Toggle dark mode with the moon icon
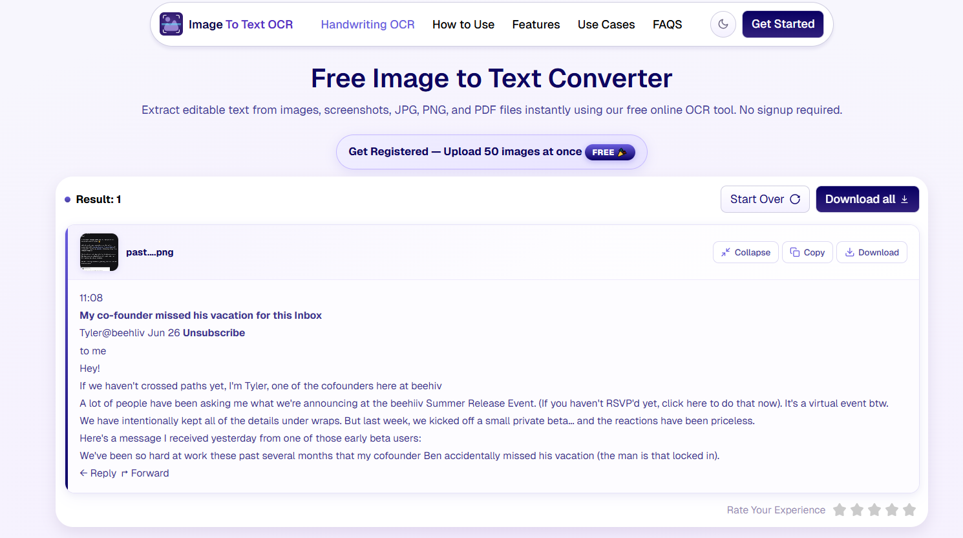This screenshot has height=538, width=963. tap(723, 25)
